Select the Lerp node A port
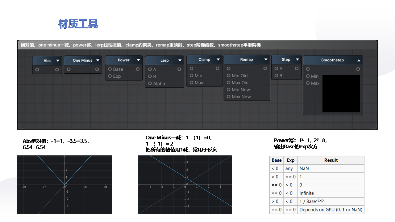Viewport: 395px width, 222px height. click(x=150, y=70)
